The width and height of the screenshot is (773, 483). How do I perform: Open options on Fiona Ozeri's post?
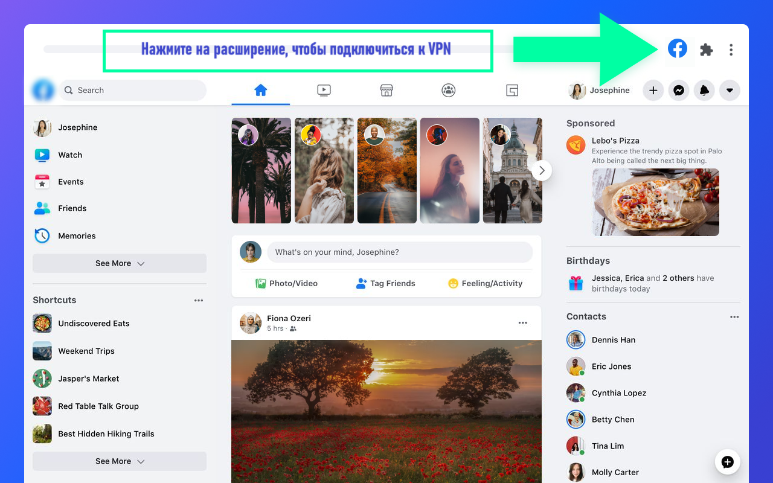pos(522,322)
